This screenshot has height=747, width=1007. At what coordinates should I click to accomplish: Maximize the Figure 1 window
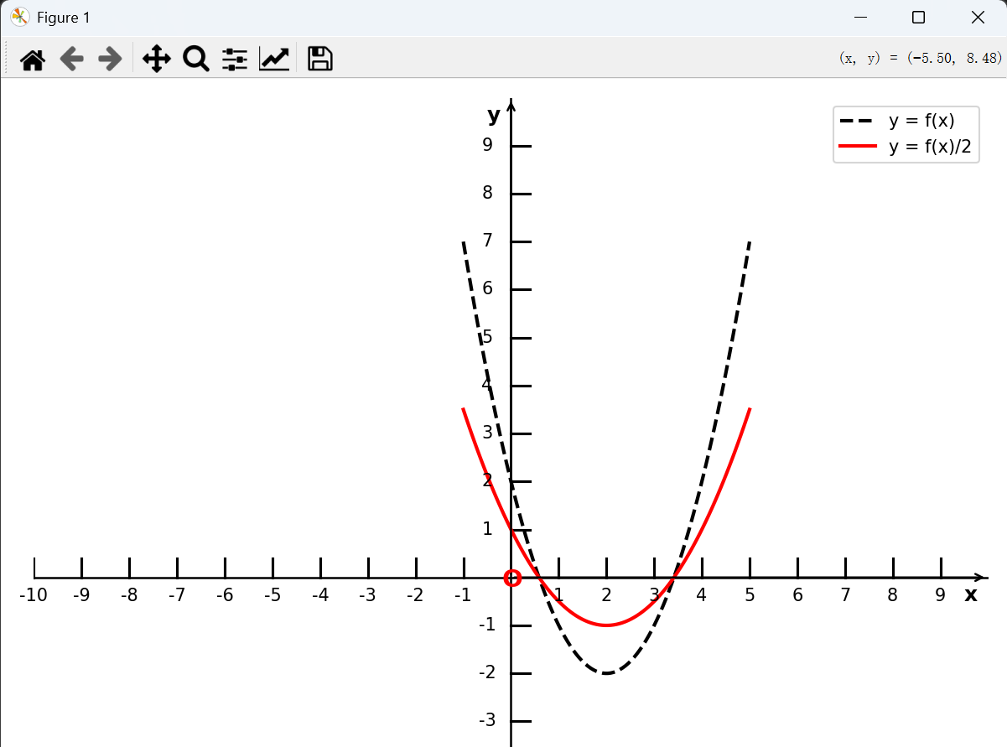(918, 18)
